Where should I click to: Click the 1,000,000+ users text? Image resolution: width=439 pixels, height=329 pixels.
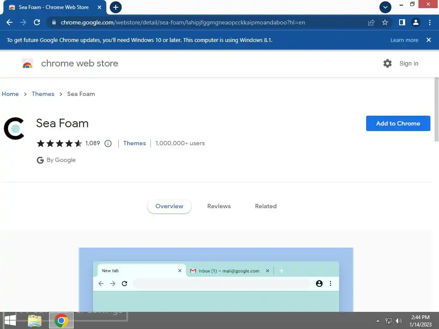point(180,143)
